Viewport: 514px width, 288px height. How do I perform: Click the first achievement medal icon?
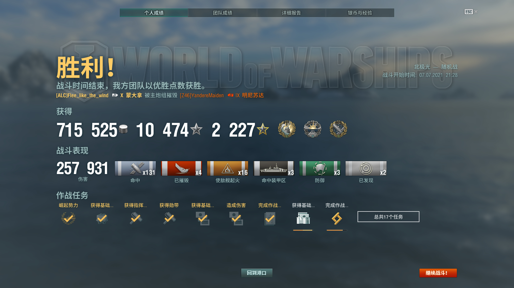[x=287, y=129]
